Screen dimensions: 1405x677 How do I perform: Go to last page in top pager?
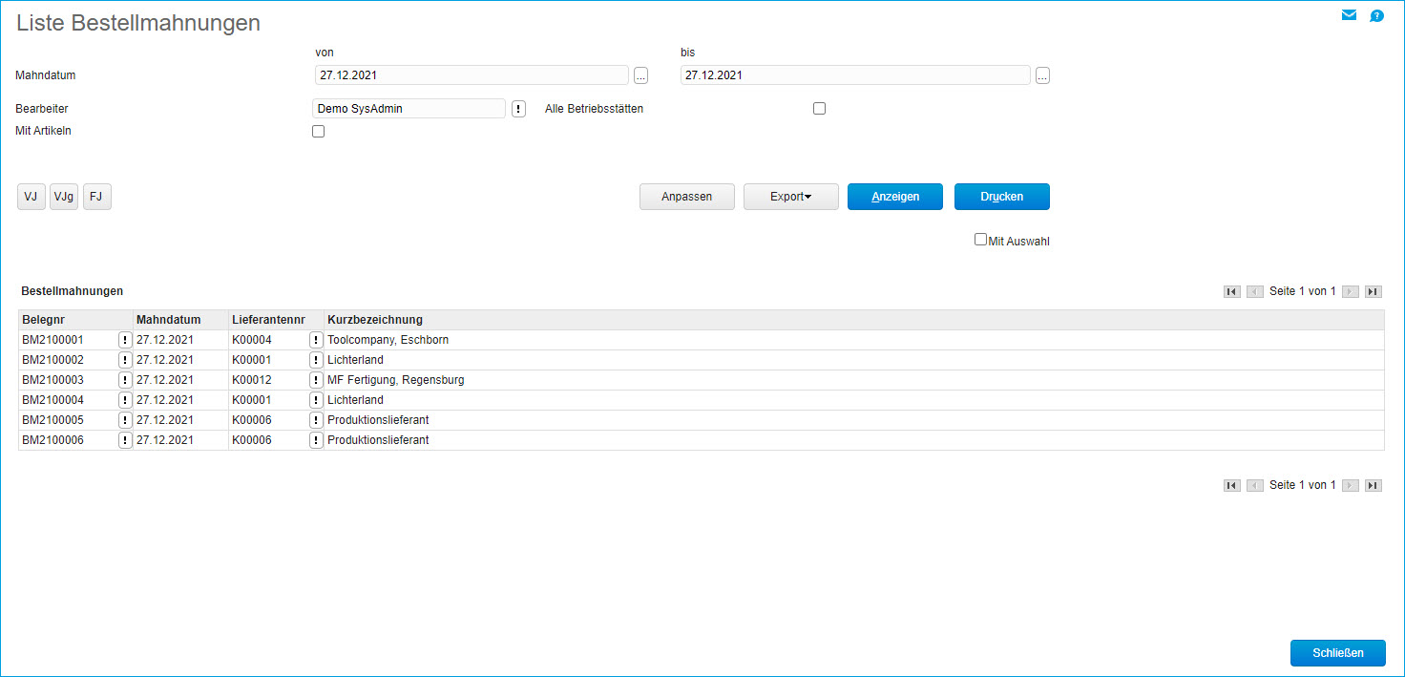coord(1373,292)
